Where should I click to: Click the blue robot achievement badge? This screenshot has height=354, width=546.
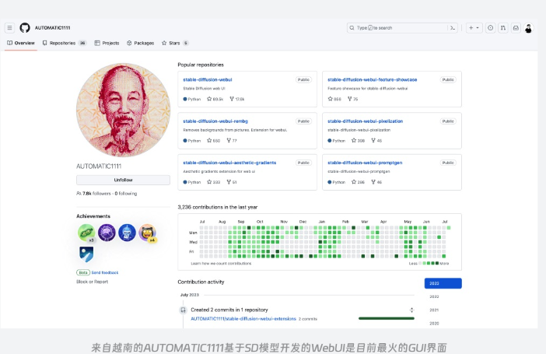[x=127, y=233]
